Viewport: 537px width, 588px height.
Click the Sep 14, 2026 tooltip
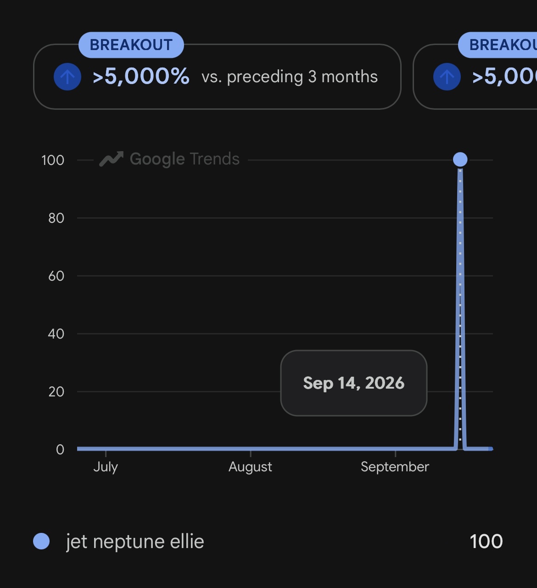tap(354, 383)
